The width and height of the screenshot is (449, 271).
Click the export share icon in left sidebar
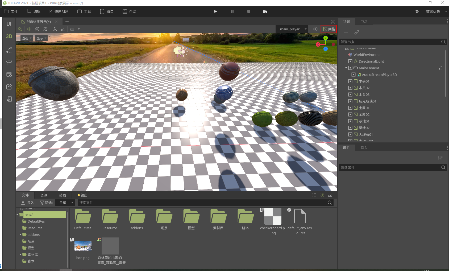pos(9,87)
